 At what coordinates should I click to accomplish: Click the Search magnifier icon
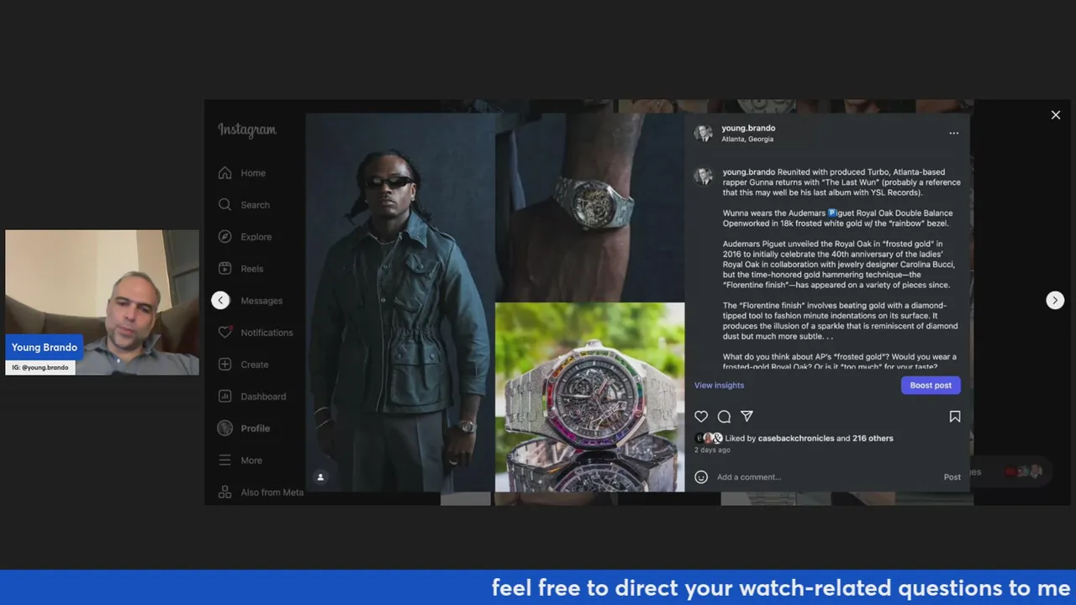pos(224,205)
